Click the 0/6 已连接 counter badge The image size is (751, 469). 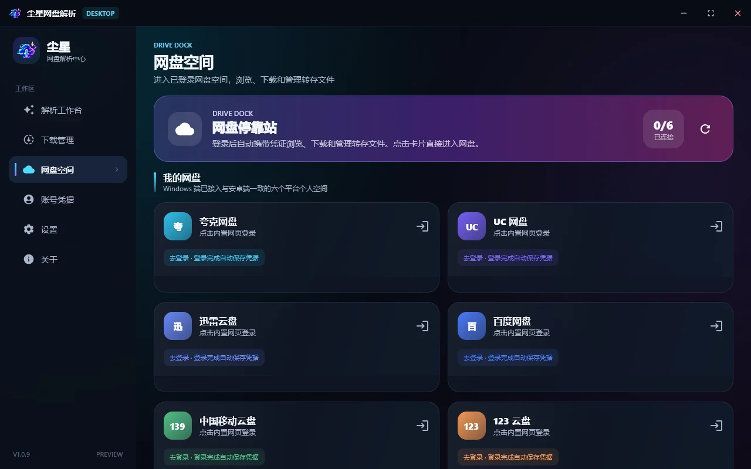pyautogui.click(x=664, y=129)
